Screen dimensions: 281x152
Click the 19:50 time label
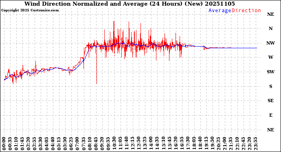[212, 144]
